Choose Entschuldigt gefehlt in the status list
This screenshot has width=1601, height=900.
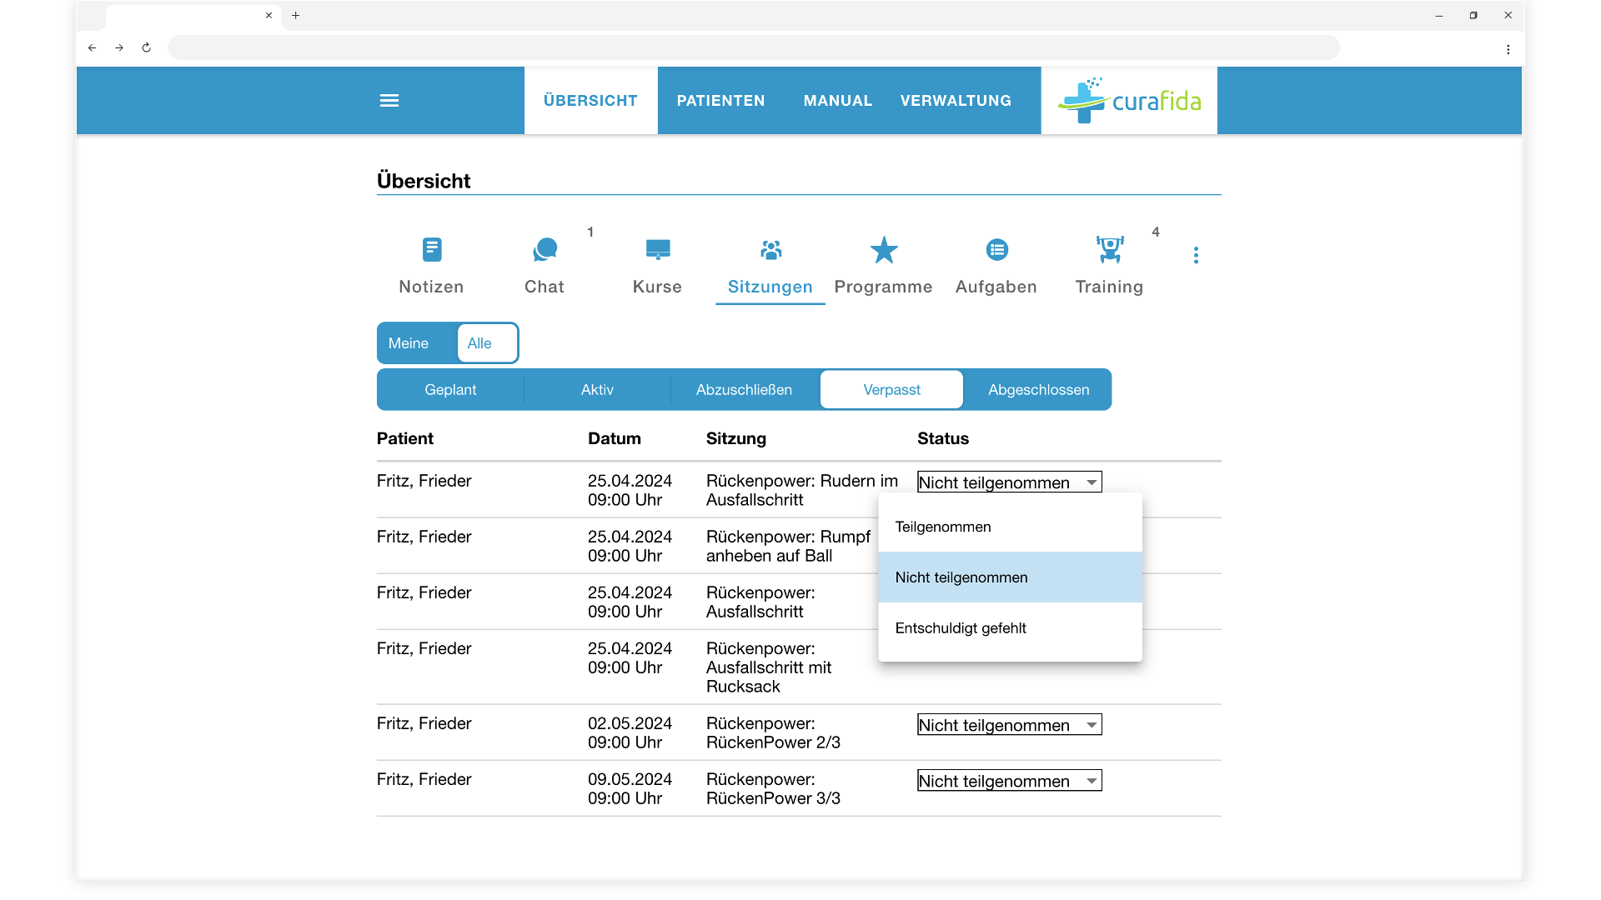[x=1010, y=628]
